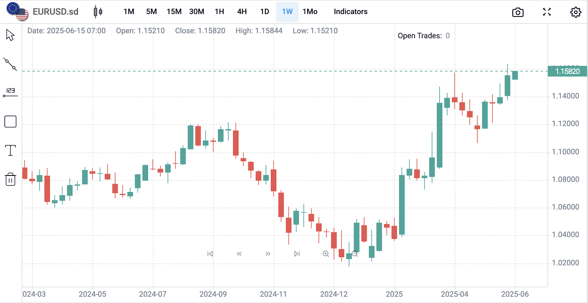This screenshot has width=588, height=303.
Task: Click the EUR/USD flag symbol icon
Action: 17,12
